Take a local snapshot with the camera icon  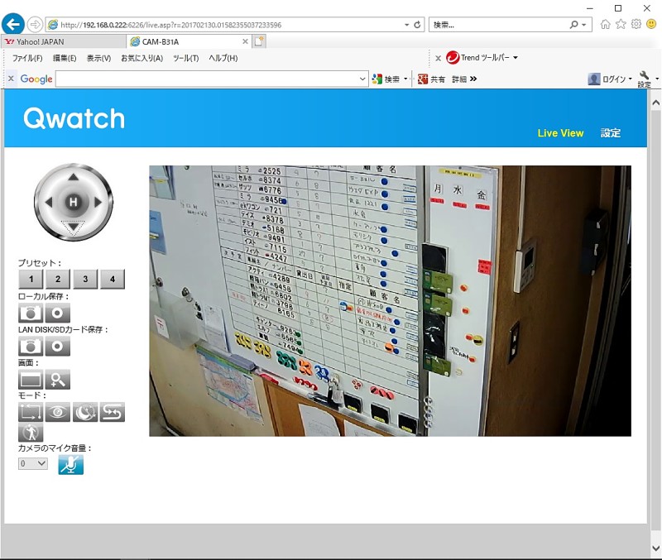coord(31,314)
